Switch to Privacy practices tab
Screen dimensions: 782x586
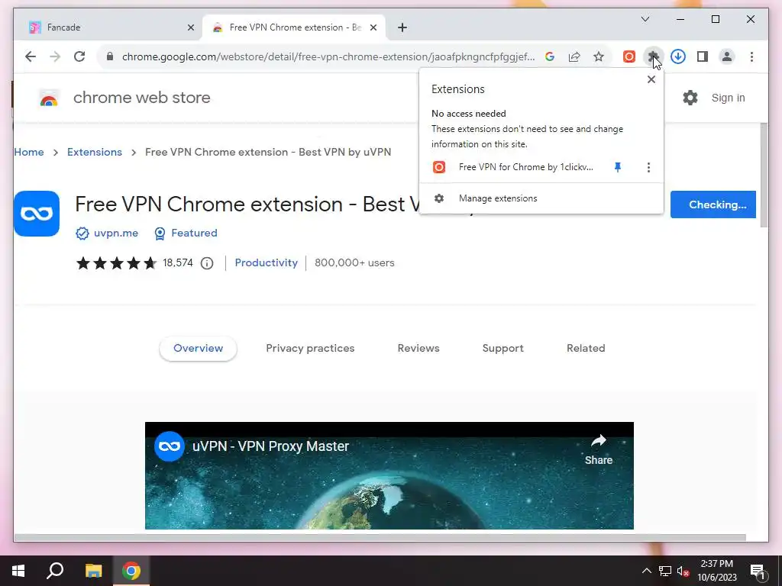pos(310,348)
